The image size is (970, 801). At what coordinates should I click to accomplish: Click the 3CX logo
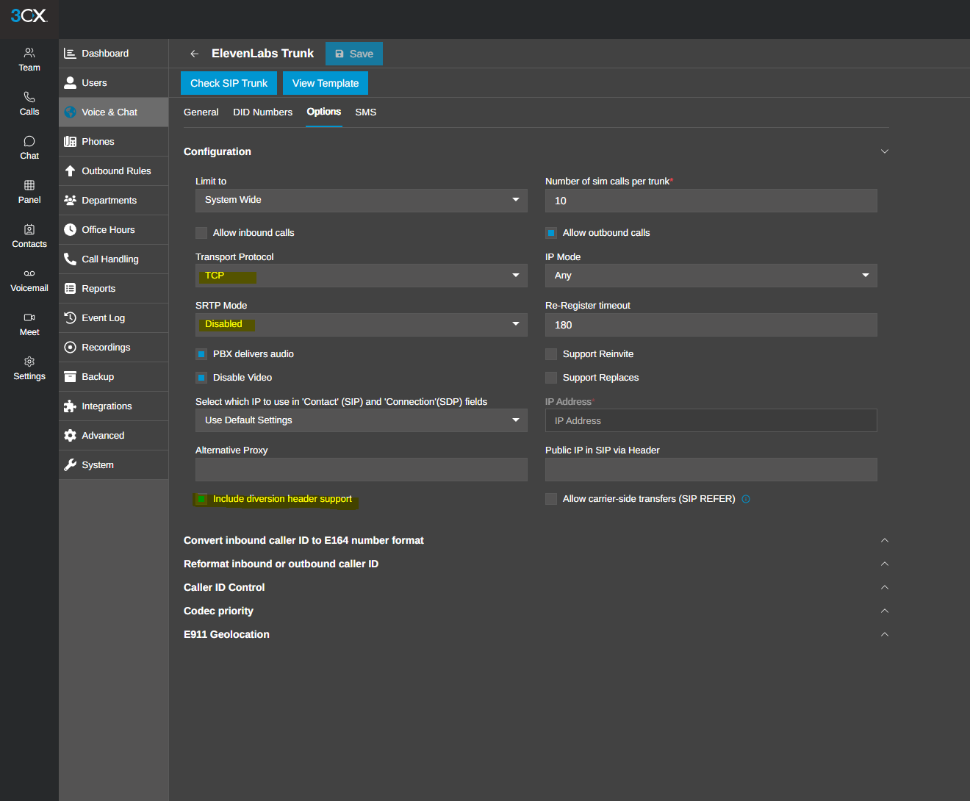click(29, 15)
